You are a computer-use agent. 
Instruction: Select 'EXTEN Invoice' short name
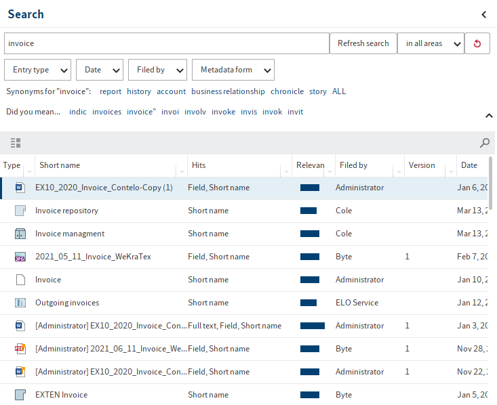point(62,395)
